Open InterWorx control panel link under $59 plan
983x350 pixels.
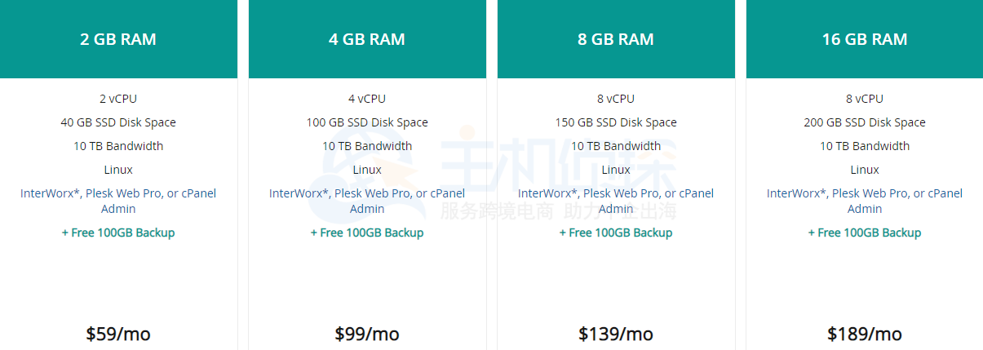[x=48, y=193]
